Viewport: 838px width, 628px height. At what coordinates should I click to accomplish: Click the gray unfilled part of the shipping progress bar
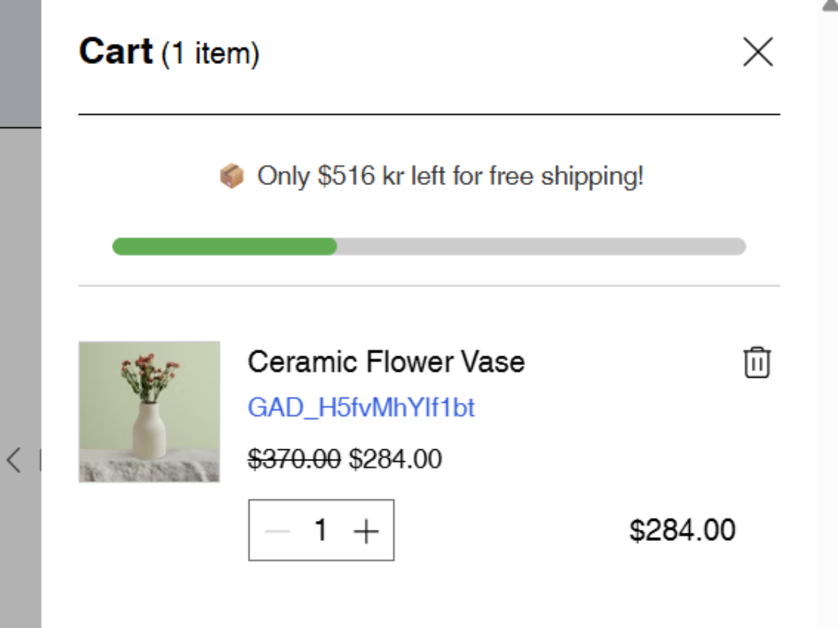click(x=541, y=246)
